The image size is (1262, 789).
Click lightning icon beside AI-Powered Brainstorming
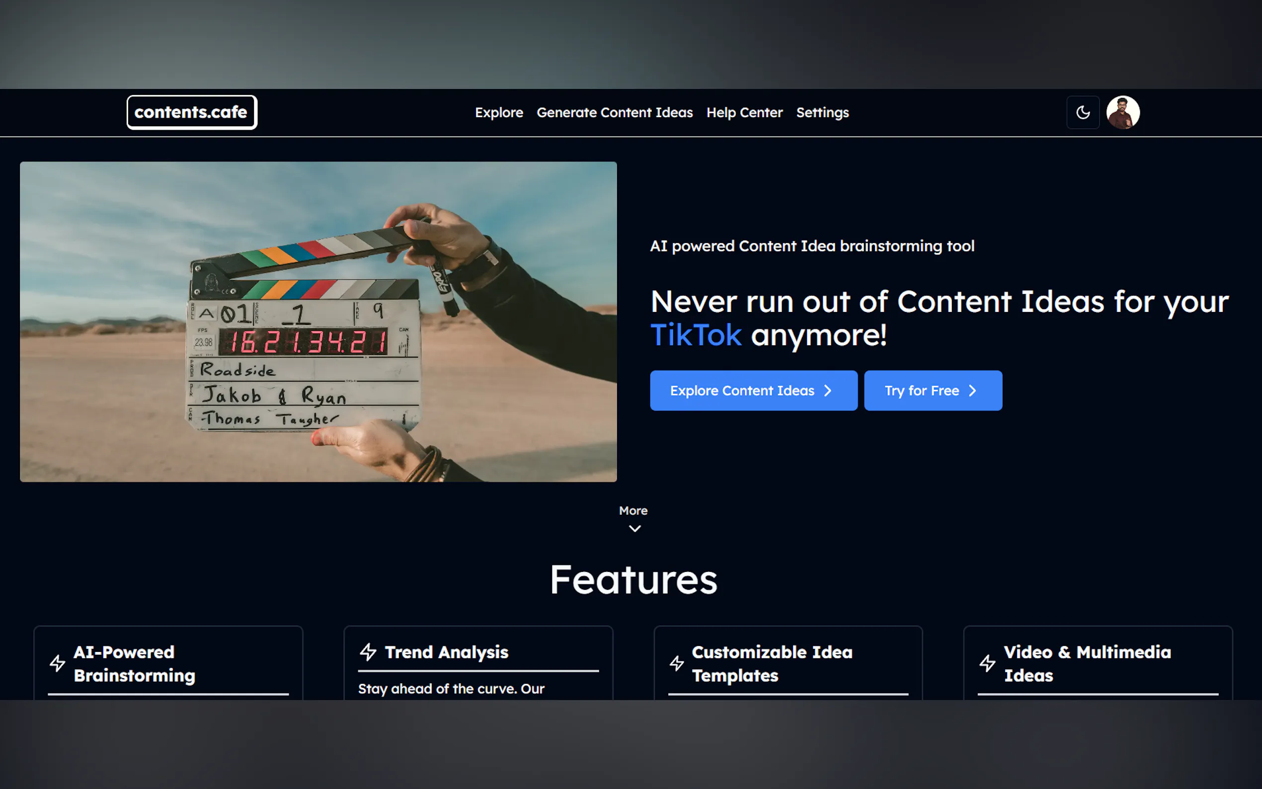click(x=58, y=663)
